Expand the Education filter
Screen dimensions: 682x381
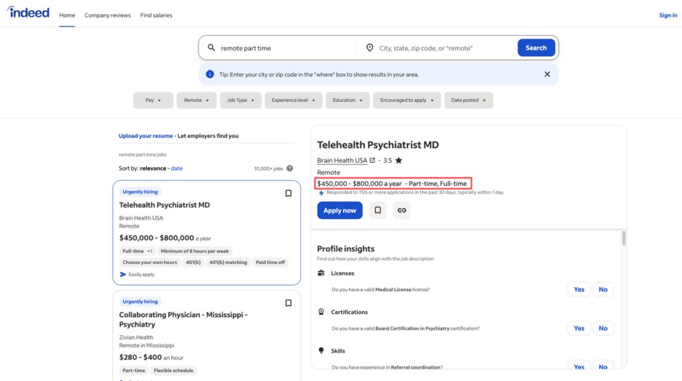(348, 100)
